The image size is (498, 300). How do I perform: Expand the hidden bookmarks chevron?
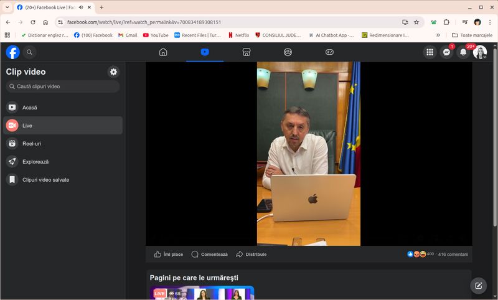coord(438,35)
